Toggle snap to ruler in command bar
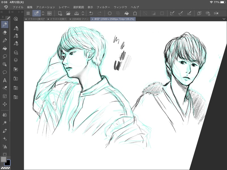 (172, 13)
